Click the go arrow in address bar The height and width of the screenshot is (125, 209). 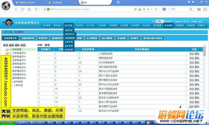[x=155, y=9]
